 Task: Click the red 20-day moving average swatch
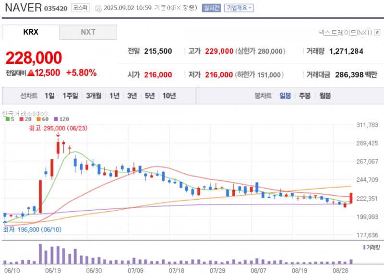[x=22, y=119]
